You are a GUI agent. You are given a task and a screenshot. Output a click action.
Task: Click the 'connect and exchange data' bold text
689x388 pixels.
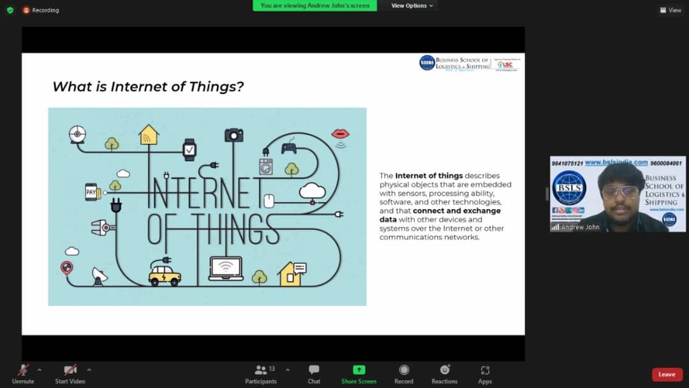pos(440,215)
